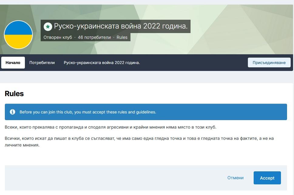Screen dimensions: 294x195
Task: Click the Отмени link
Action: [235, 178]
